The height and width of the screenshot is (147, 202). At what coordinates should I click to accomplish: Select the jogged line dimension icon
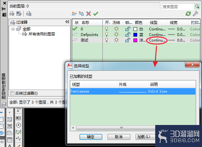tap(18, 139)
